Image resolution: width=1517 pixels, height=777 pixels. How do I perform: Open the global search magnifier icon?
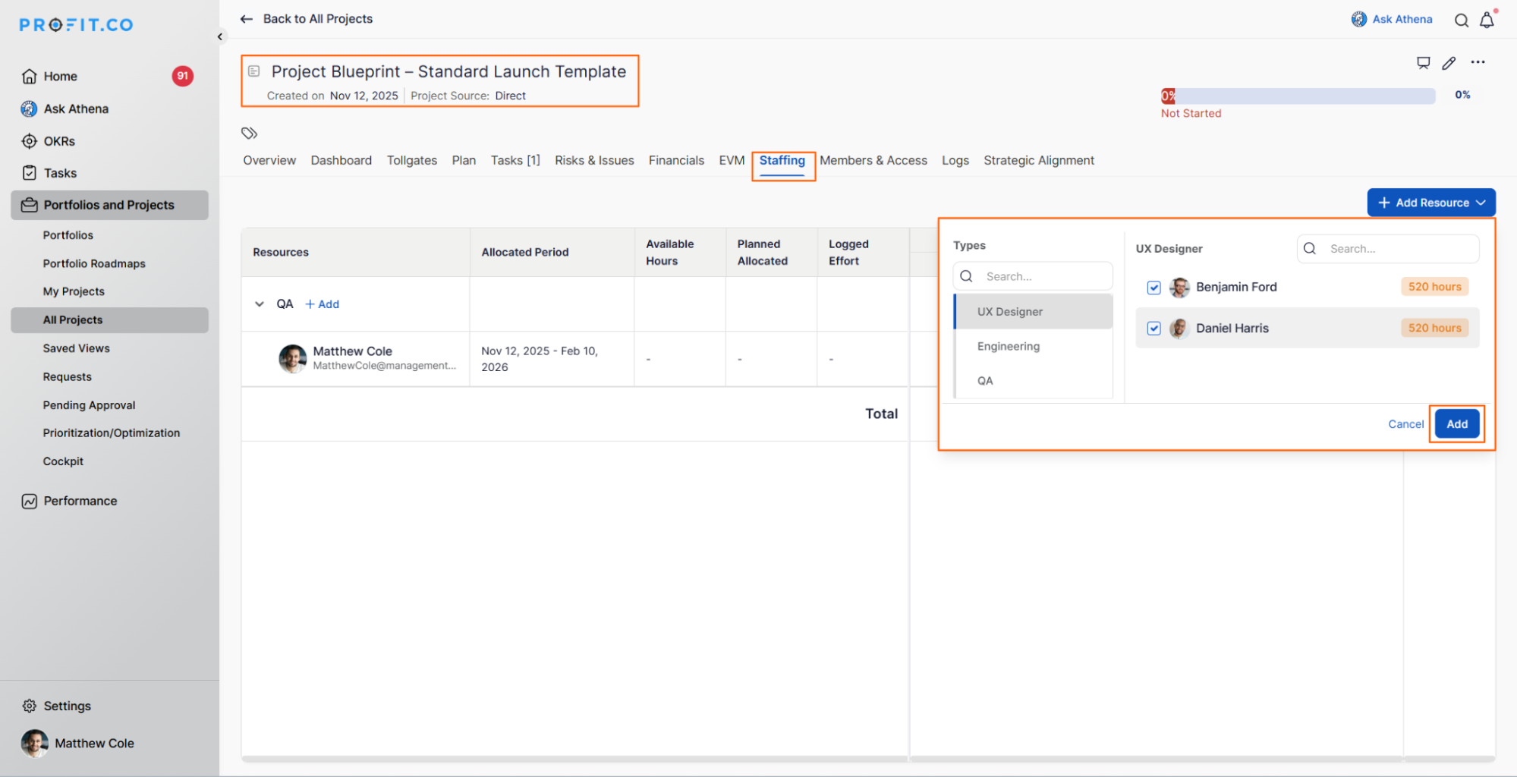pos(1461,20)
